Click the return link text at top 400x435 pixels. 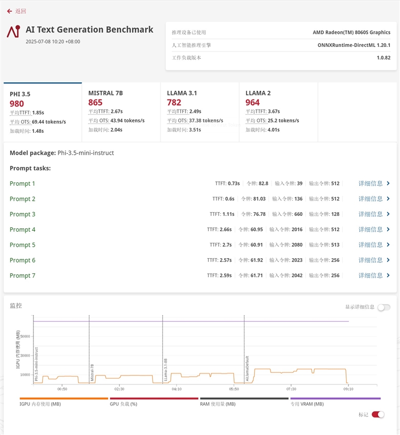point(20,11)
